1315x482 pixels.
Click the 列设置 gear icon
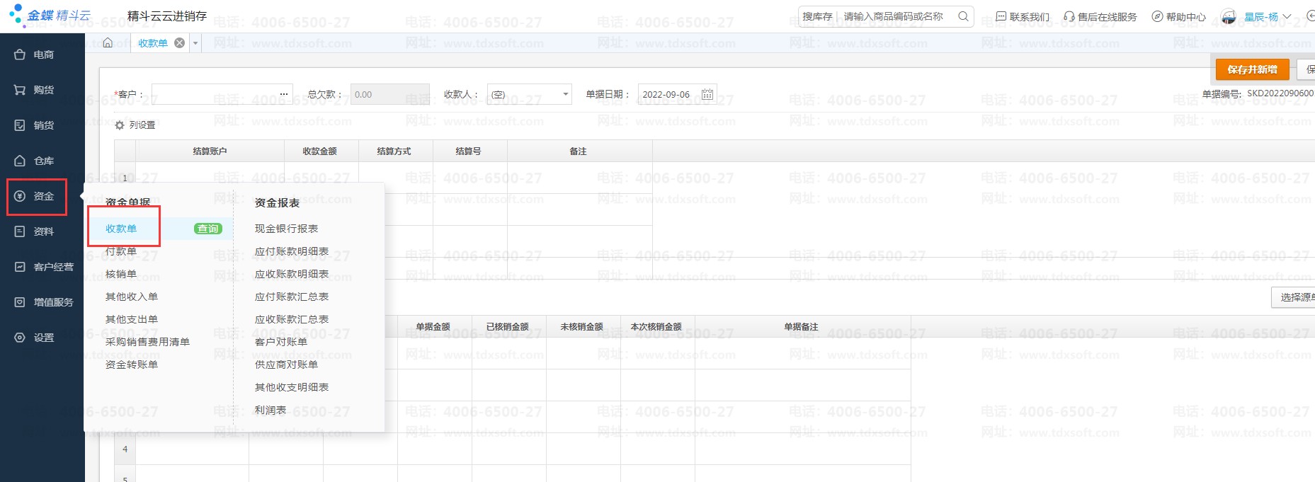120,125
